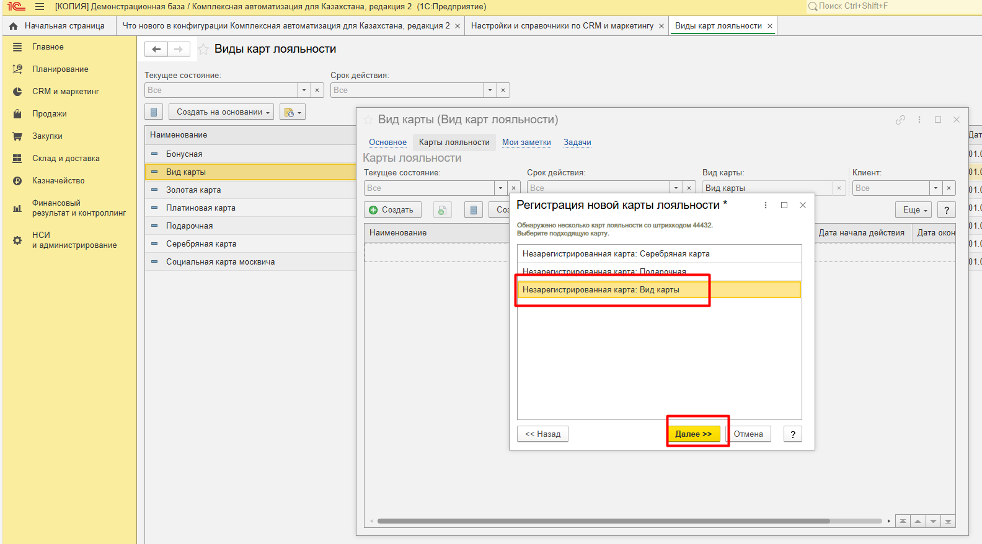Expand the Клиент filter dropdown
Screen dimensions: 982x544
[936, 188]
